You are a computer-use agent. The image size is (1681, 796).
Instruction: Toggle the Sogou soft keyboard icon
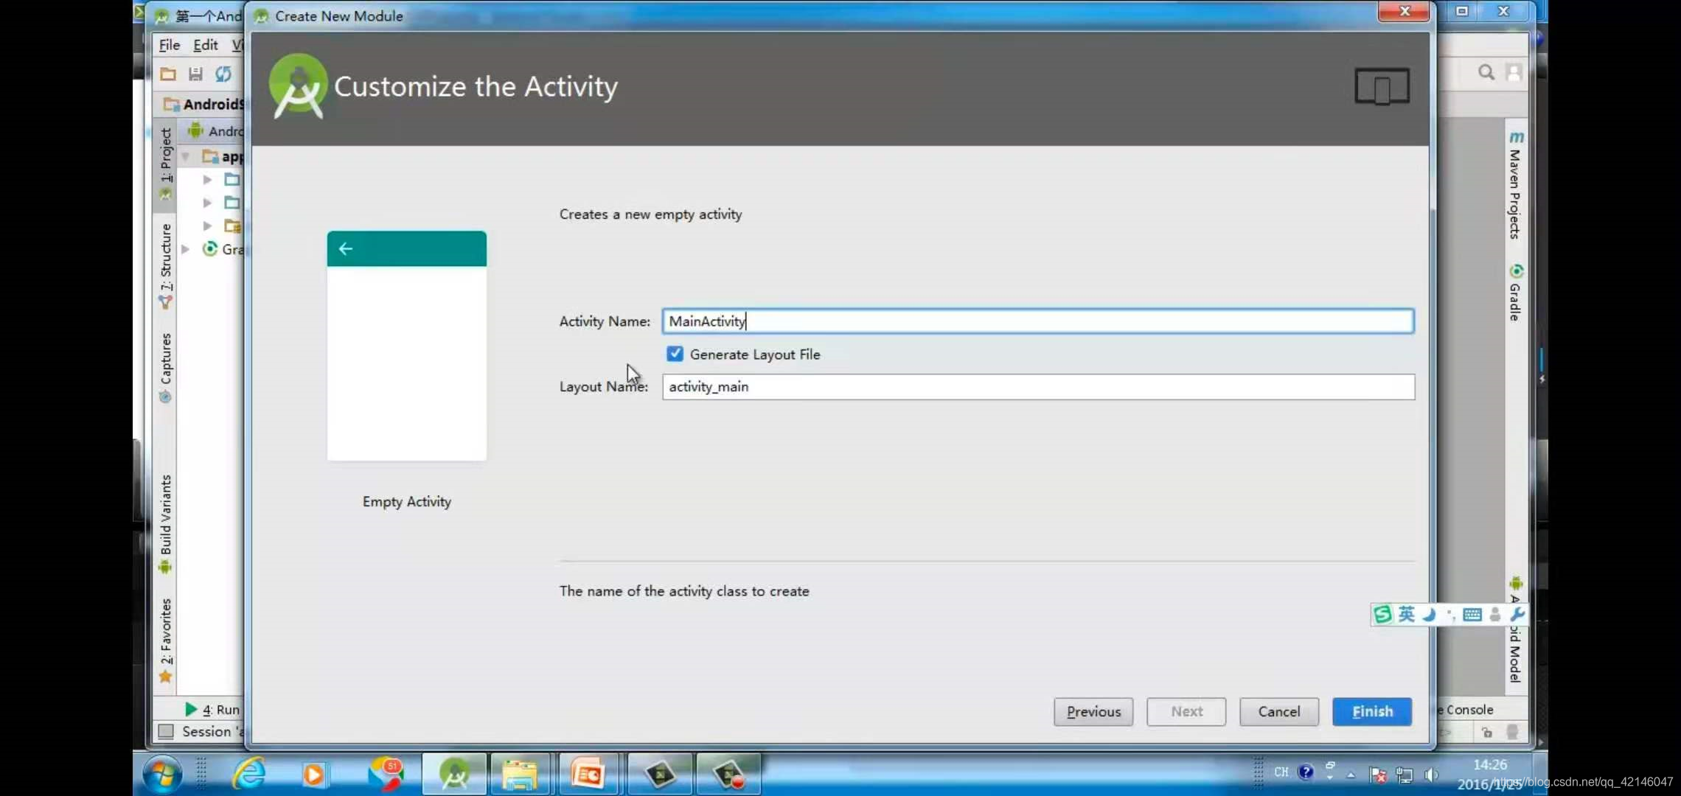pyautogui.click(x=1472, y=614)
